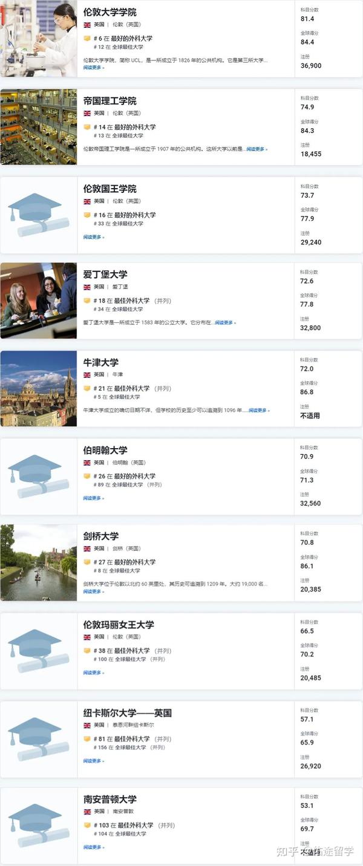Click UK flag icon under 伦敦玛丽女王大学

(x=87, y=637)
